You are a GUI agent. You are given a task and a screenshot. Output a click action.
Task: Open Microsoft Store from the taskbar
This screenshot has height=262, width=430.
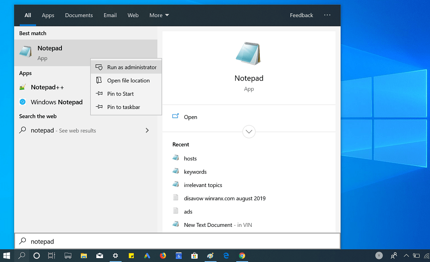click(x=195, y=256)
